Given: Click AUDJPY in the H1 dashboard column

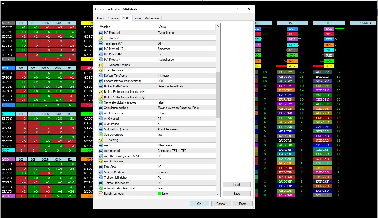Looking at the screenshot, I should 322,72.
